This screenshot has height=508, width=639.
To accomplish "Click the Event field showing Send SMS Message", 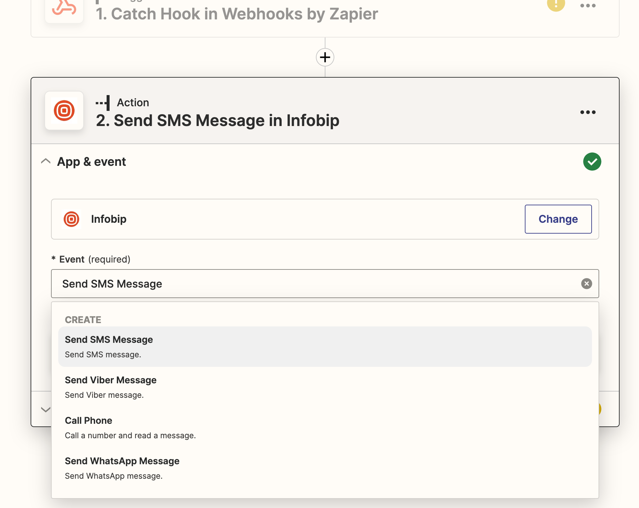I will coord(325,284).
